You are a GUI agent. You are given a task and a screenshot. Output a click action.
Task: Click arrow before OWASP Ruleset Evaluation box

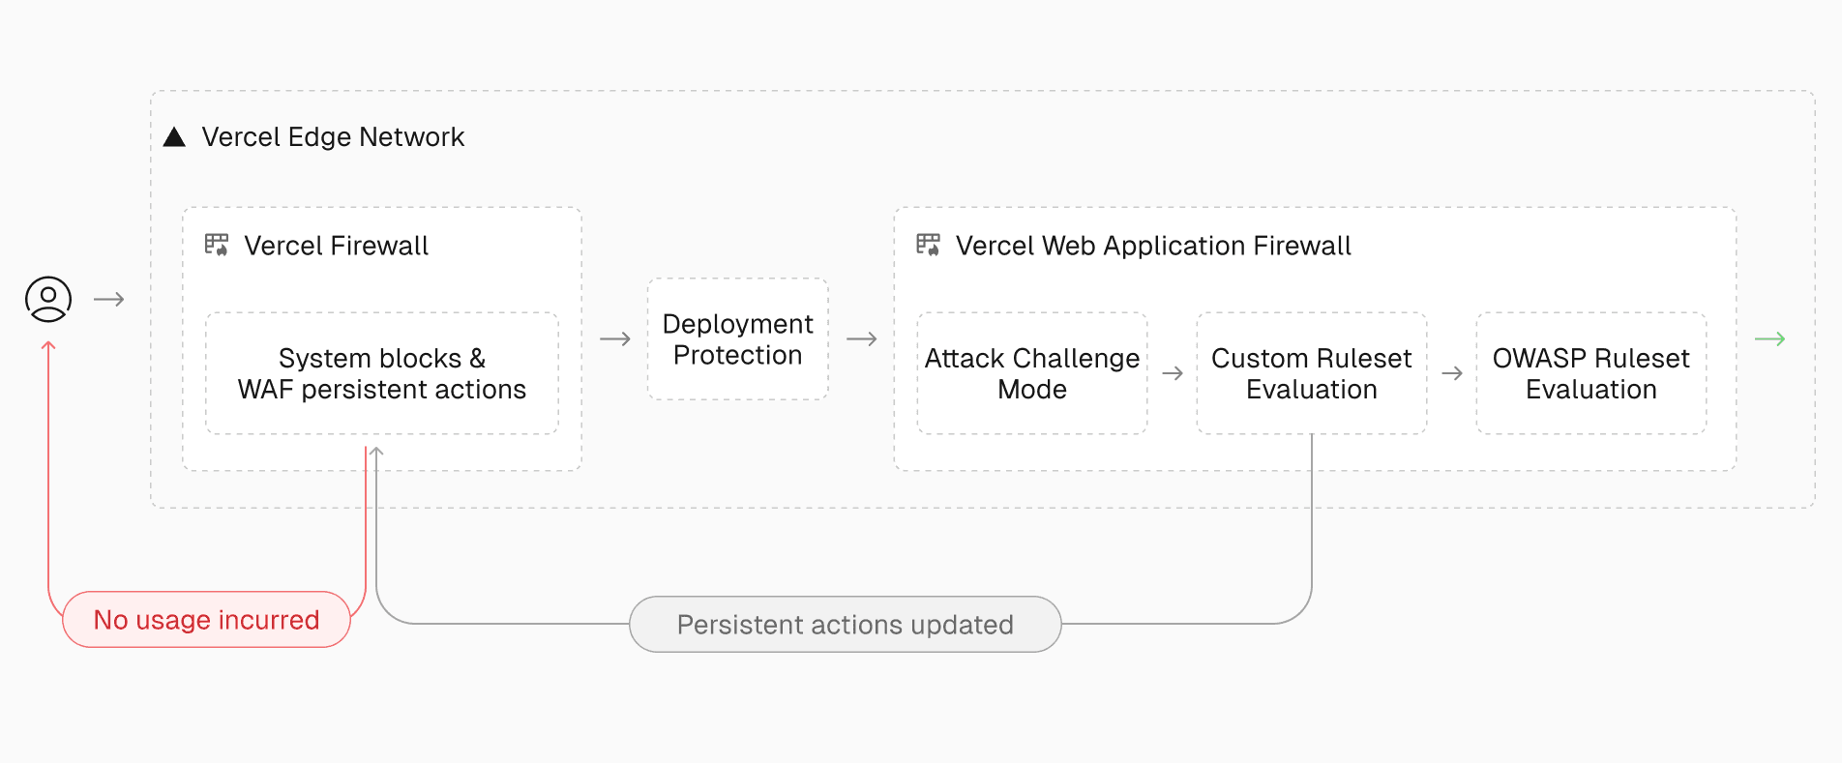coord(1452,373)
